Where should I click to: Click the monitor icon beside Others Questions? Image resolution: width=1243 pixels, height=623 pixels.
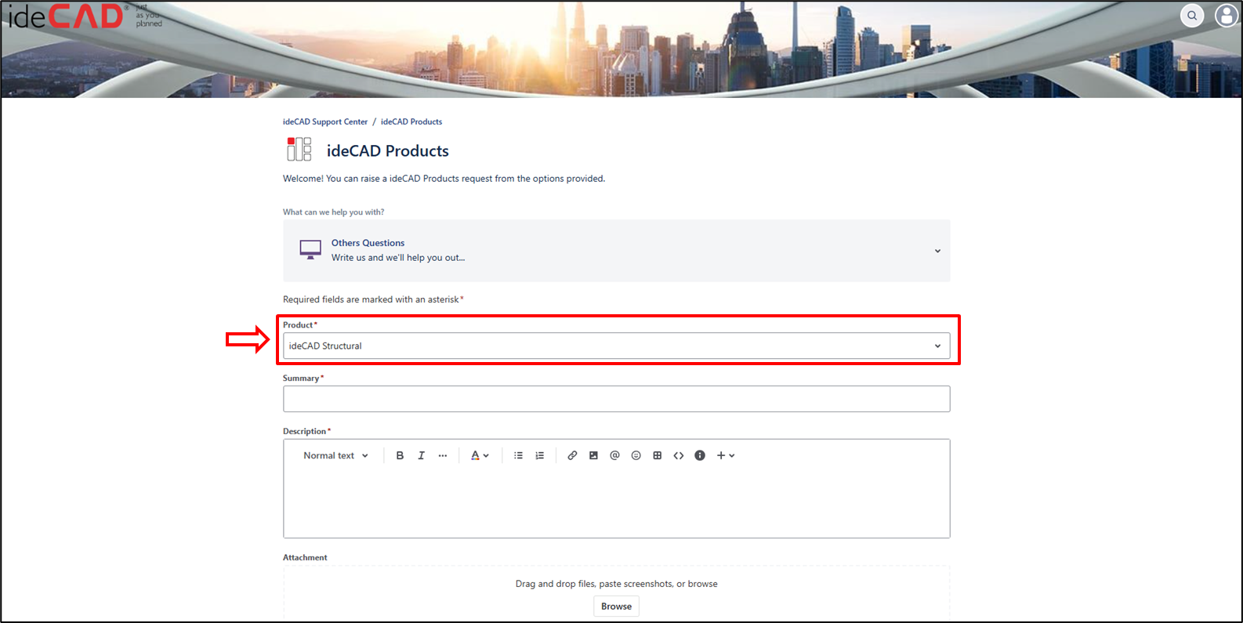tap(310, 250)
